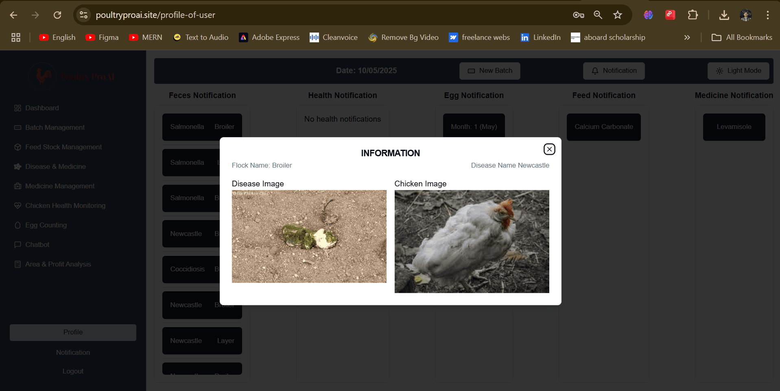Open Batch Management in sidebar
Screen dimensions: 780x391
tap(50, 127)
